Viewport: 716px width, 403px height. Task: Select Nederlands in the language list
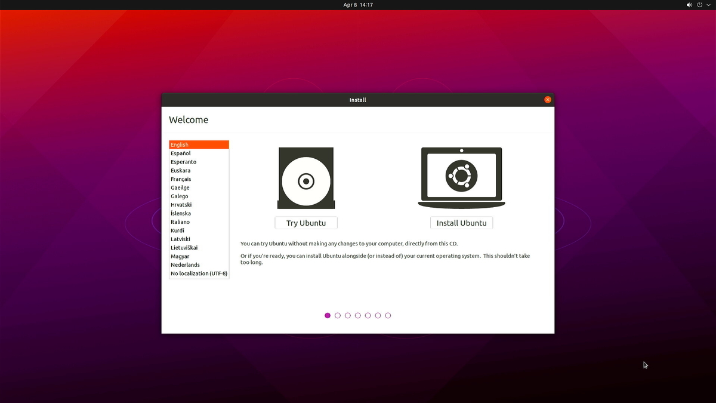click(x=199, y=264)
